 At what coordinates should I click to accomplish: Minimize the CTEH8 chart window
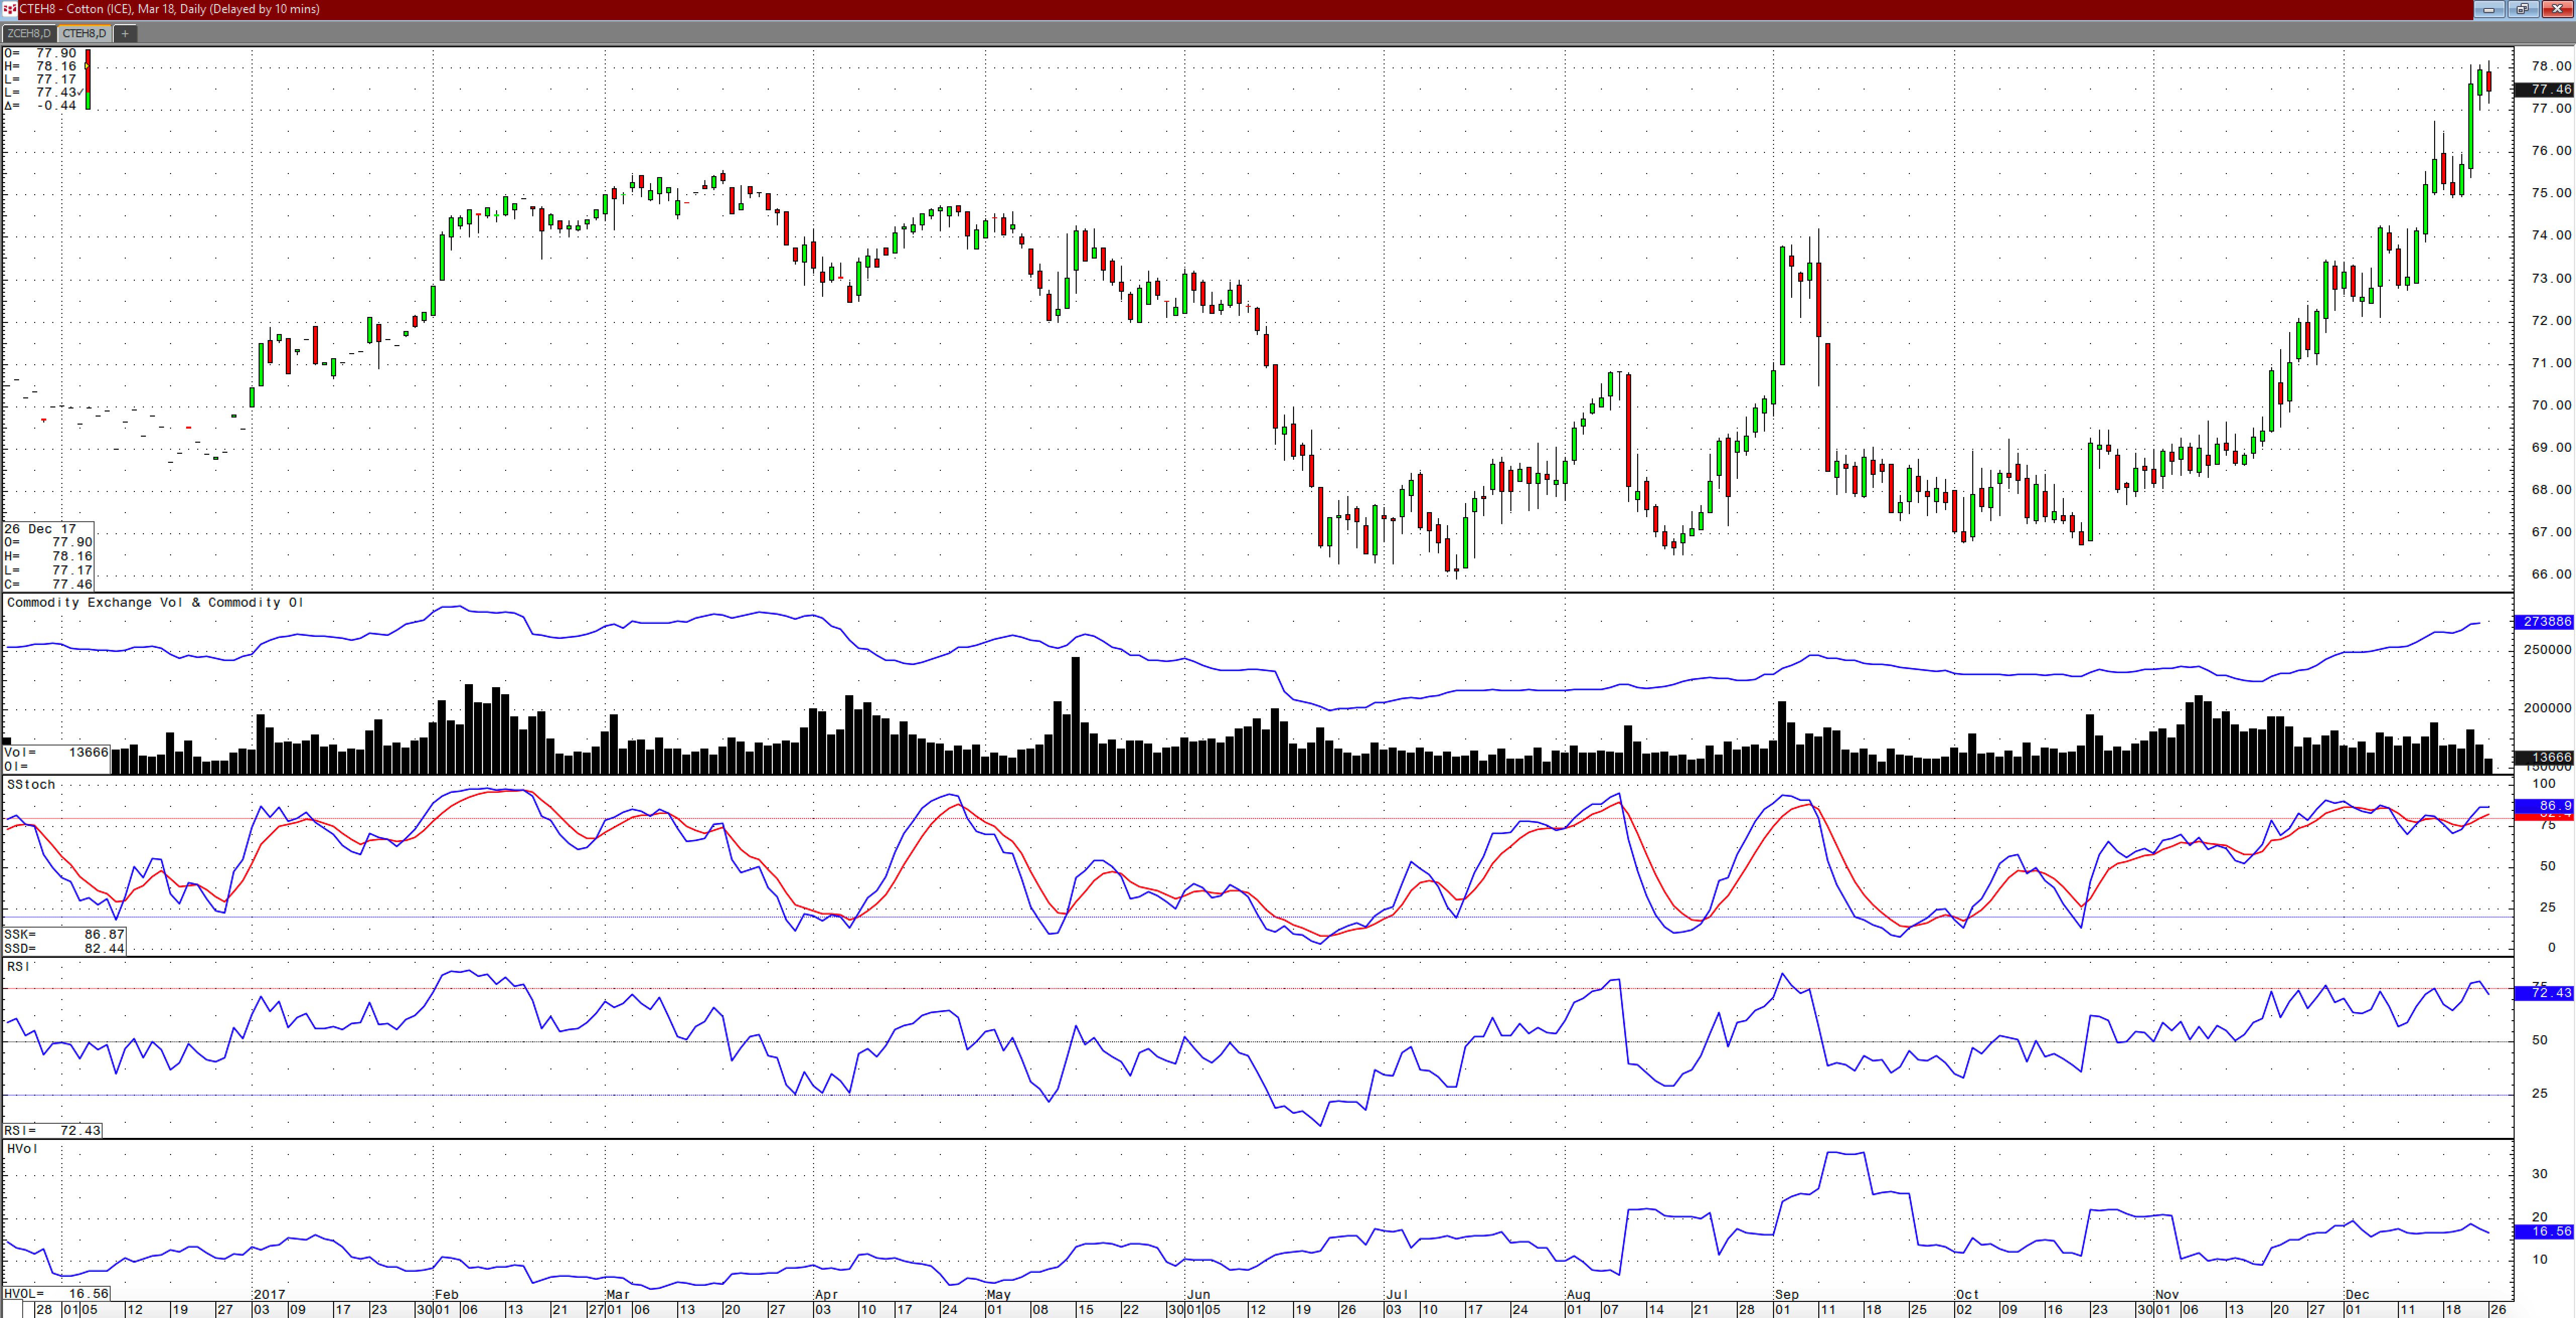point(2489,9)
